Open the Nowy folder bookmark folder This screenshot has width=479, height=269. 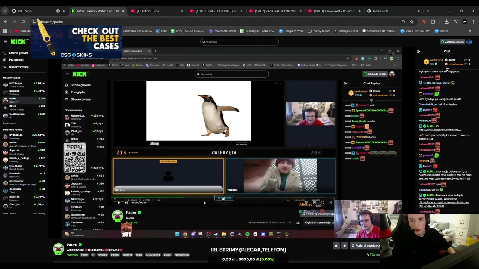click(x=319, y=31)
